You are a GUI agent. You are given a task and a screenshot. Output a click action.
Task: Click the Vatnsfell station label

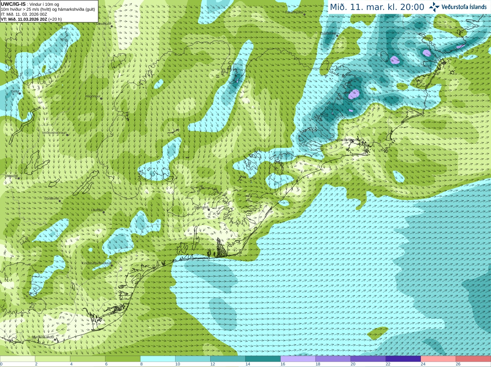click(x=12, y=175)
